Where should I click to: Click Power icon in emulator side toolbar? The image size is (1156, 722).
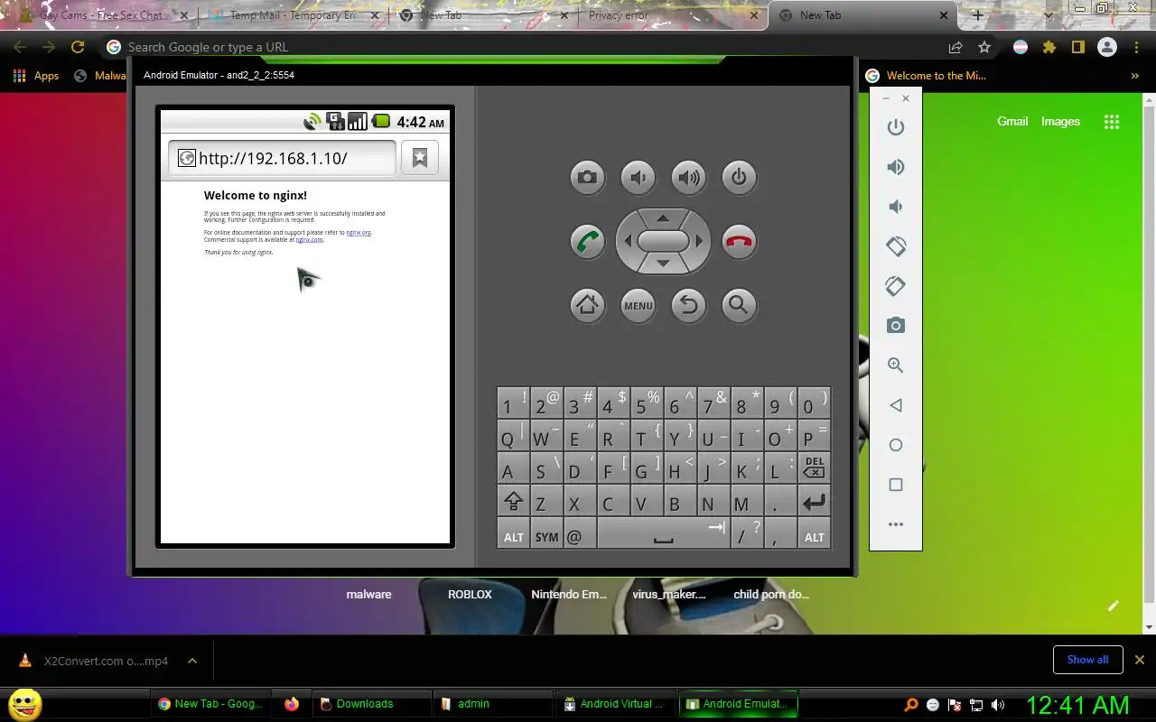[896, 127]
